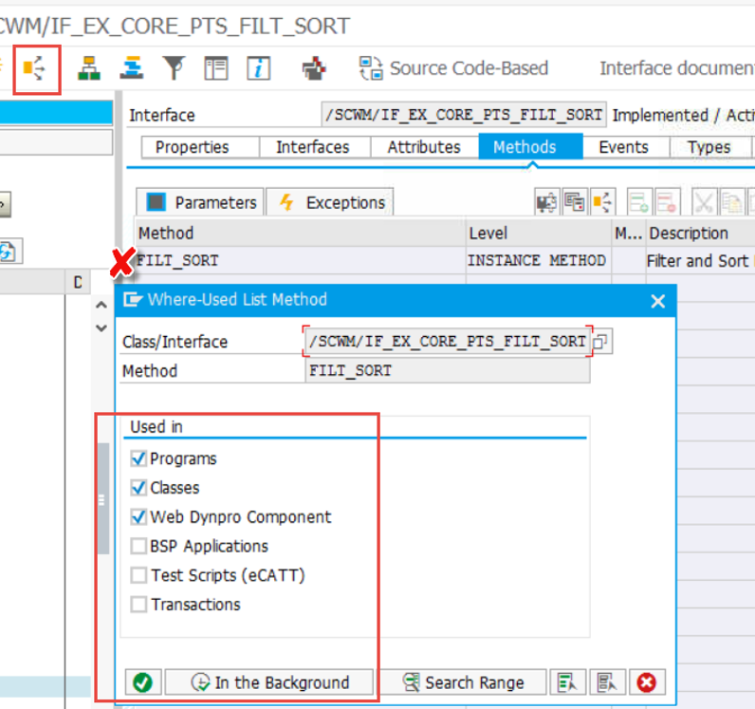Click the Search Range button
This screenshot has width=755, height=709.
point(464,682)
